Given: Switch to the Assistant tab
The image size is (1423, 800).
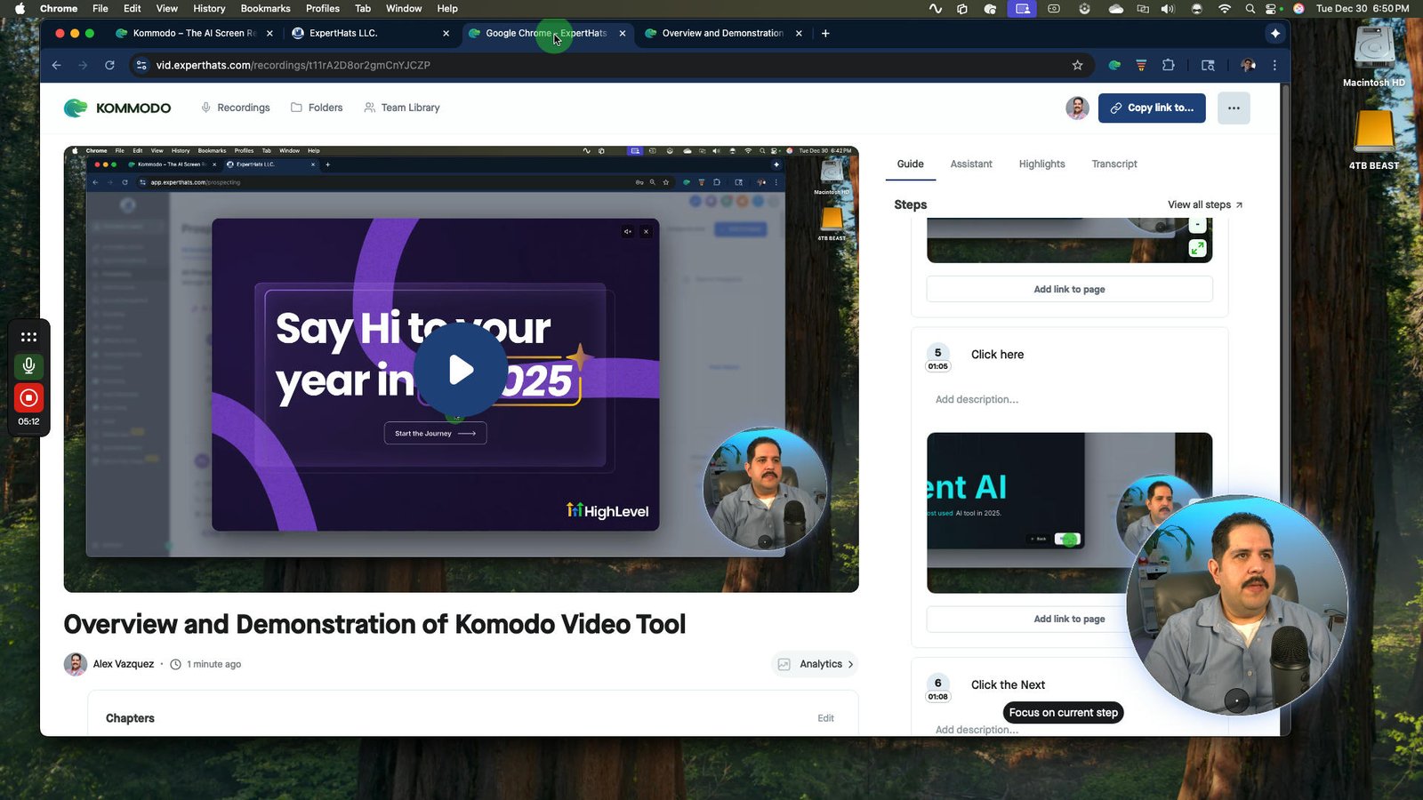Looking at the screenshot, I should pos(971,164).
